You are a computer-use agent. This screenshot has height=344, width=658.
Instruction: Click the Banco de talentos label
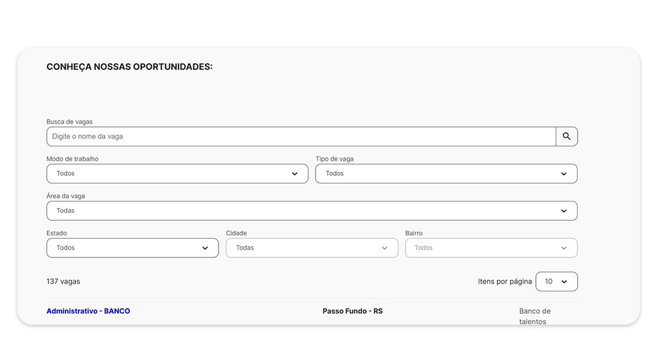coord(535,316)
